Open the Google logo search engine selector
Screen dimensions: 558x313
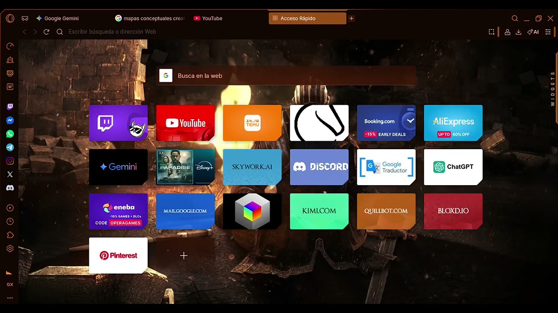pyautogui.click(x=166, y=76)
